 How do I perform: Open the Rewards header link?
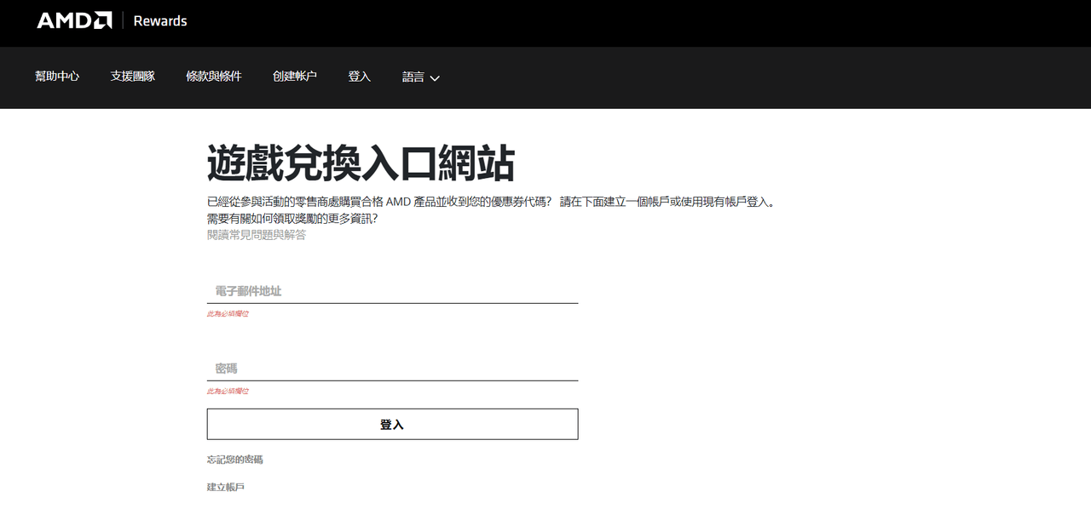coord(160,20)
